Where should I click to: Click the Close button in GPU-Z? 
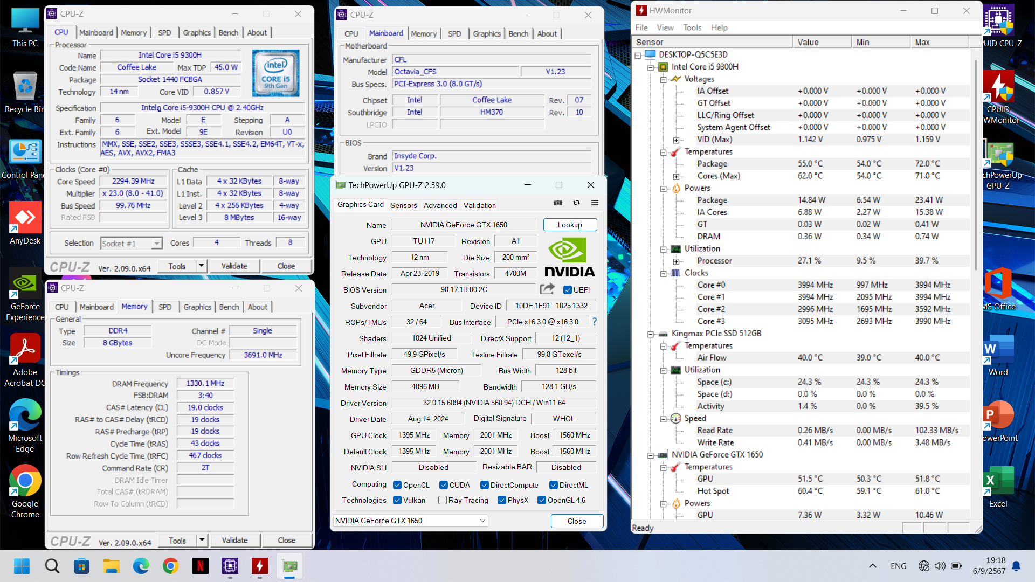pos(577,521)
